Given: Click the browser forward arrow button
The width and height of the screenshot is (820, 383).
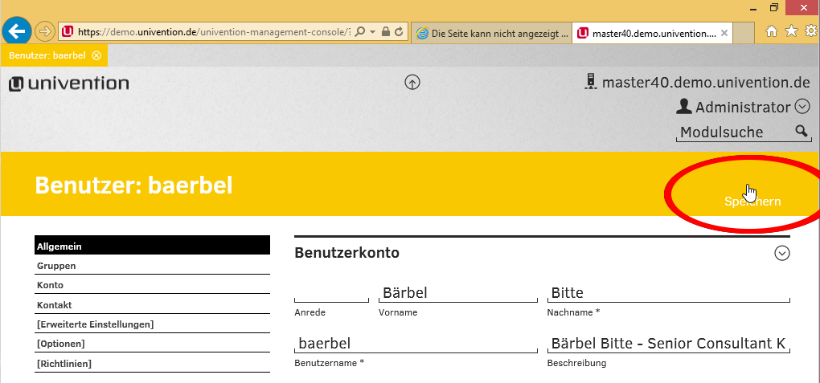Looking at the screenshot, I should click(45, 32).
